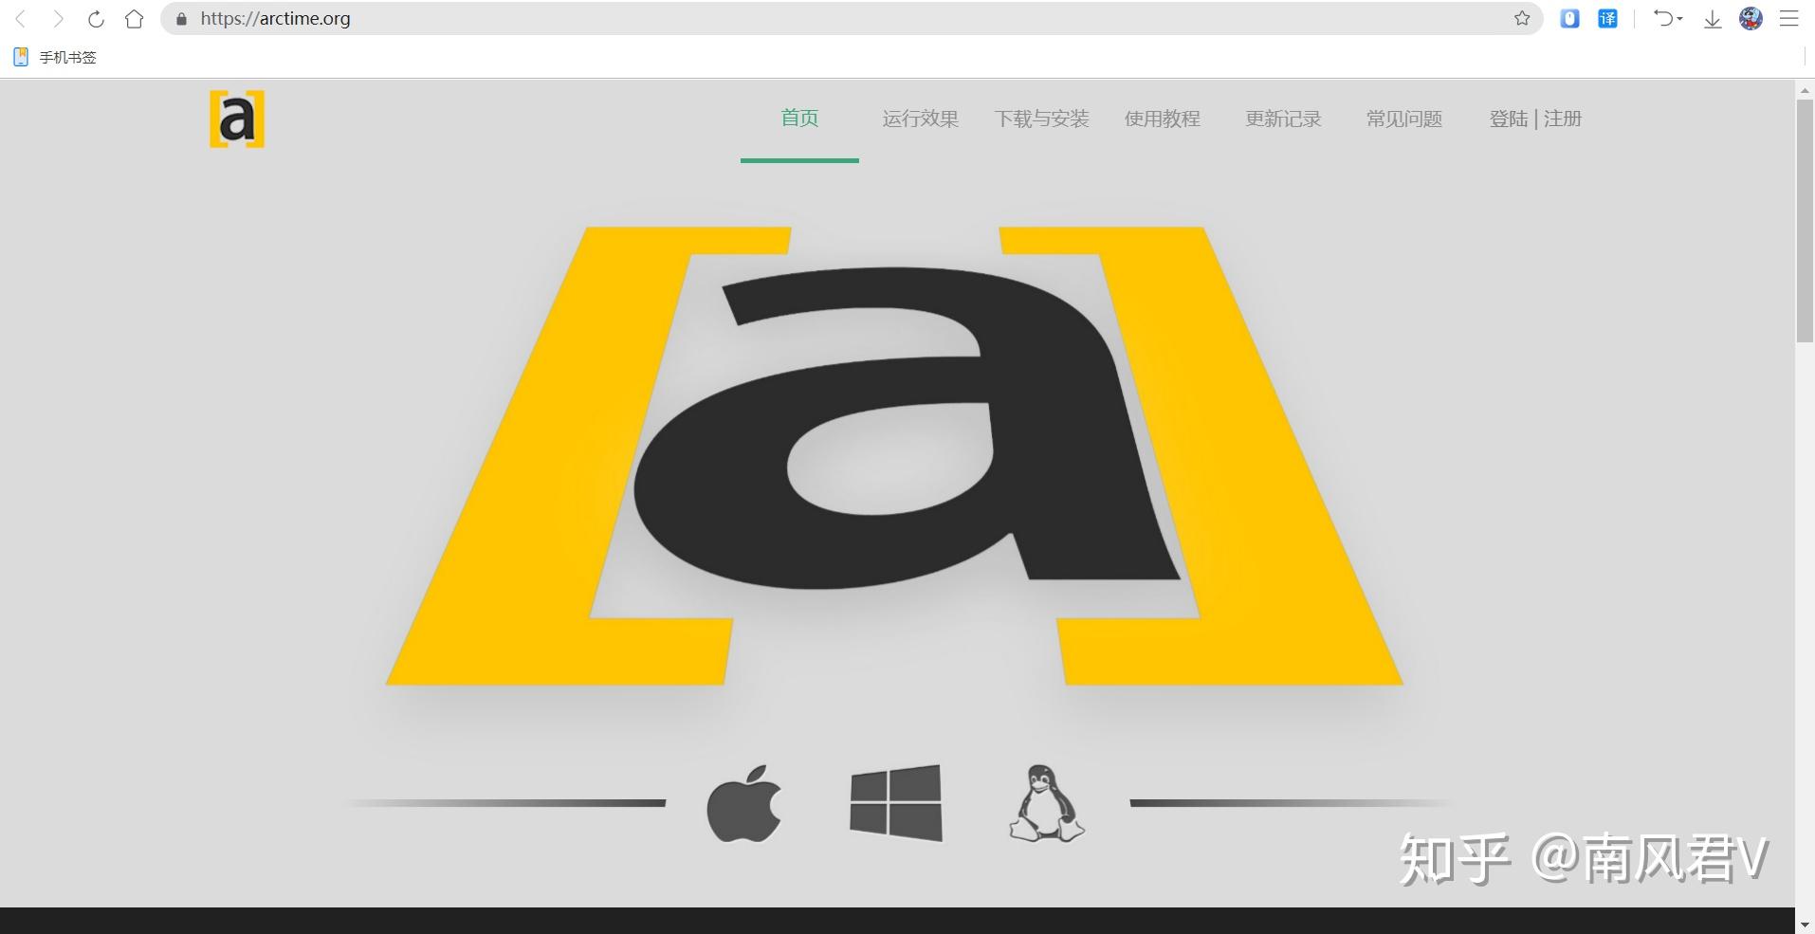Click the 登陆 link
Viewport: 1815px width, 934px height.
tap(1508, 119)
